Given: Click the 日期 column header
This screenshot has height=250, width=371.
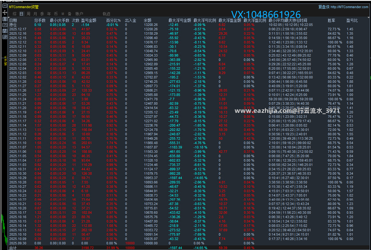Looking at the screenshot, I should [13, 21].
